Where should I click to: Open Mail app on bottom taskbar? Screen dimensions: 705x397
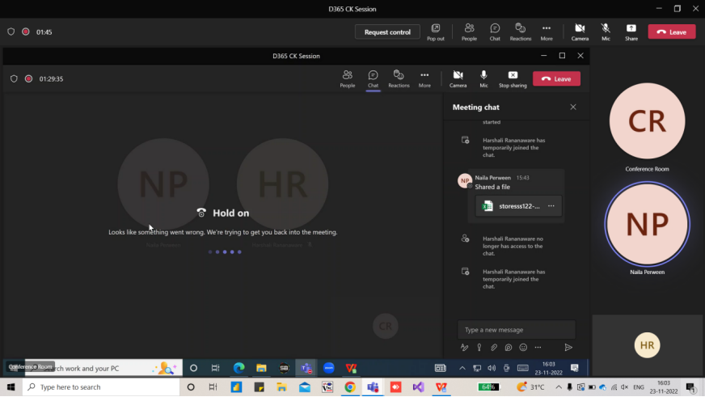[304, 387]
